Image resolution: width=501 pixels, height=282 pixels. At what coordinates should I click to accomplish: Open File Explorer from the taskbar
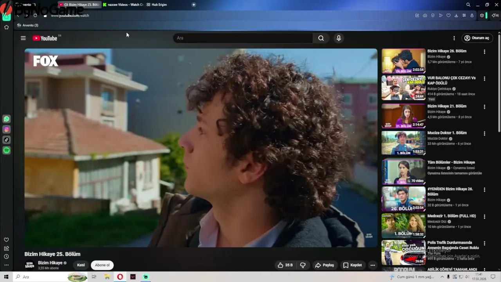click(107, 277)
